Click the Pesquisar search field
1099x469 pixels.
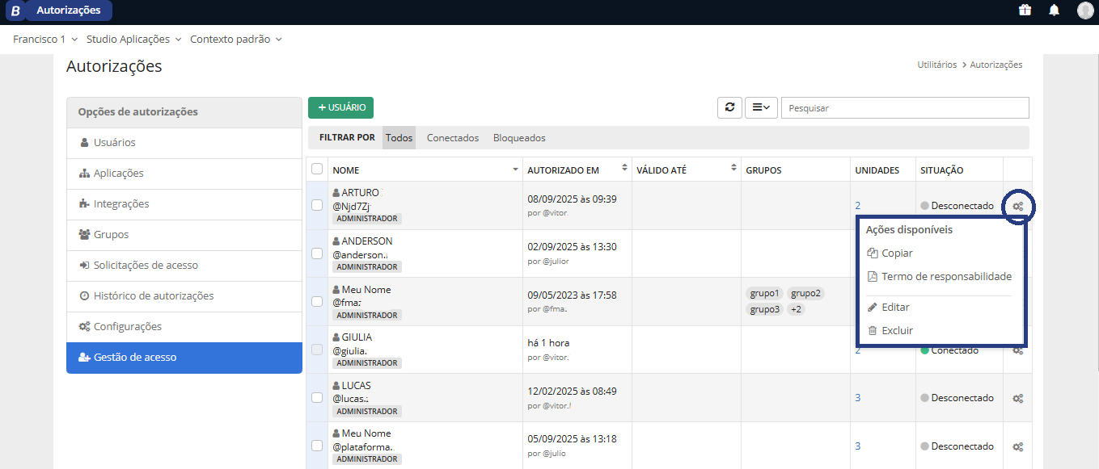904,107
